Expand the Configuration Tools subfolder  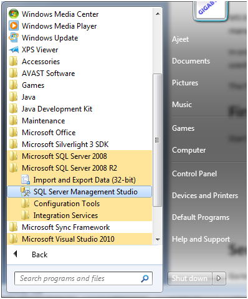80,204
